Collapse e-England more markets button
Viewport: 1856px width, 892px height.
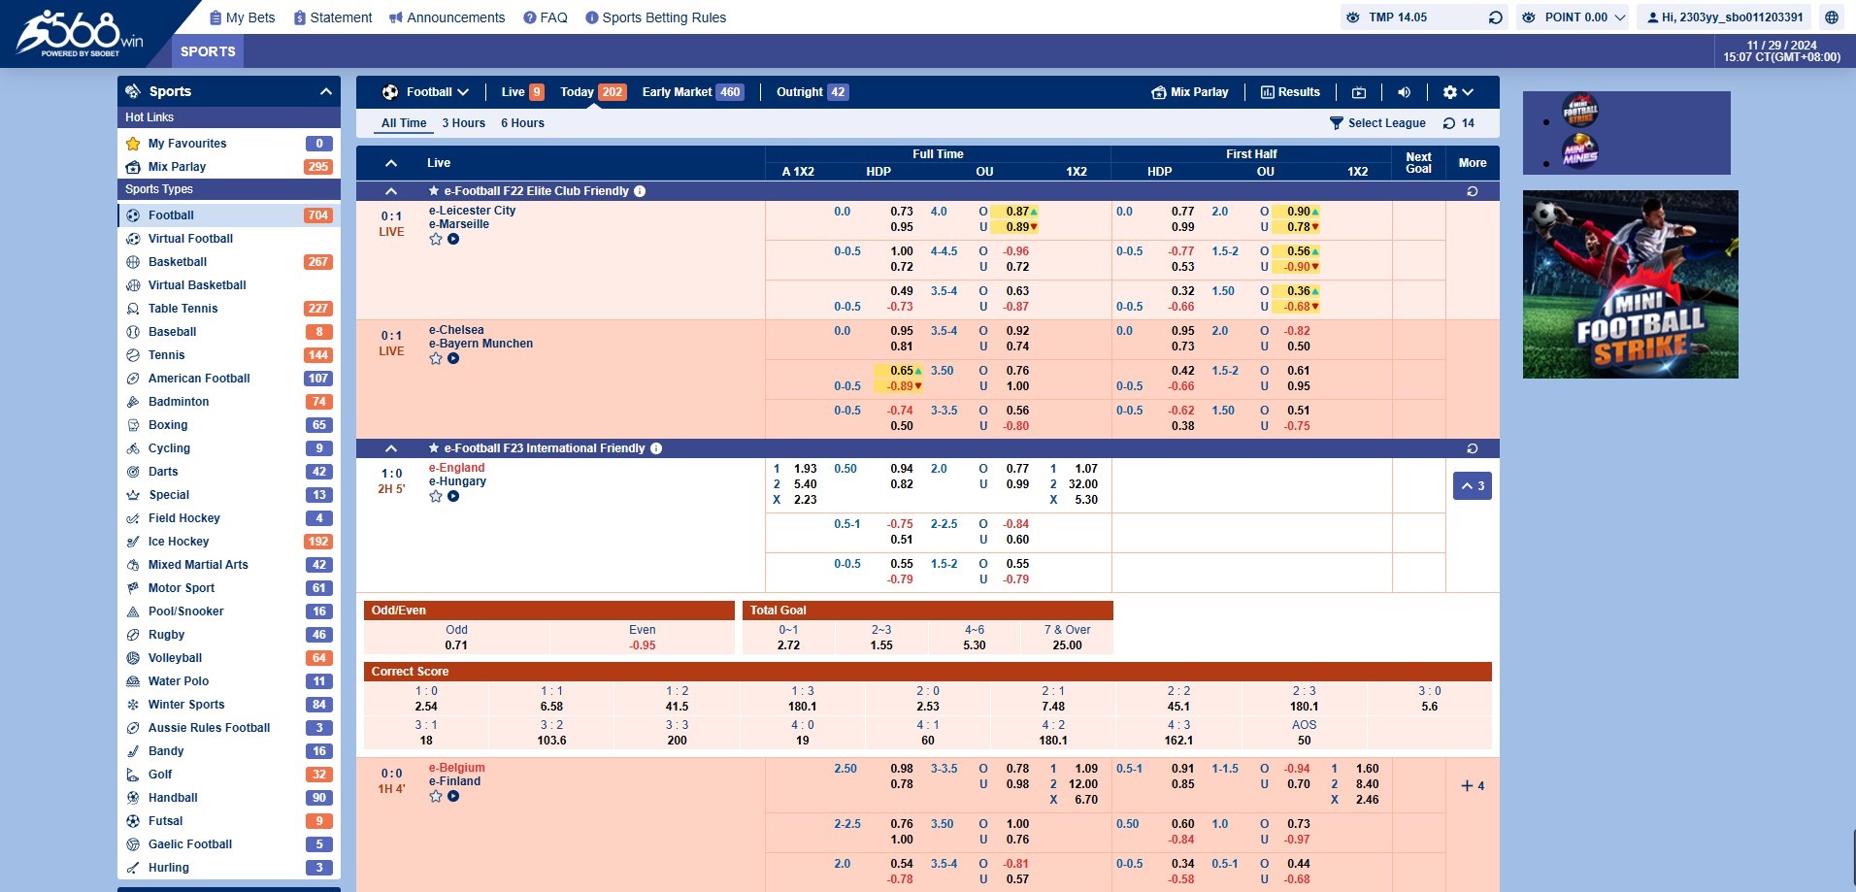point(1473,486)
